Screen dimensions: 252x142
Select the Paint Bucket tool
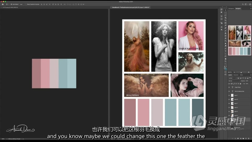click(x=225, y=41)
